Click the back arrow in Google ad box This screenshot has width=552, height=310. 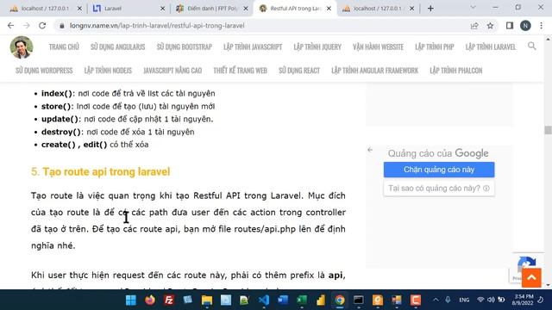click(x=370, y=150)
